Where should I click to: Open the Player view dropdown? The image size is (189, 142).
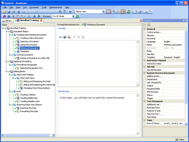pyautogui.click(x=103, y=12)
